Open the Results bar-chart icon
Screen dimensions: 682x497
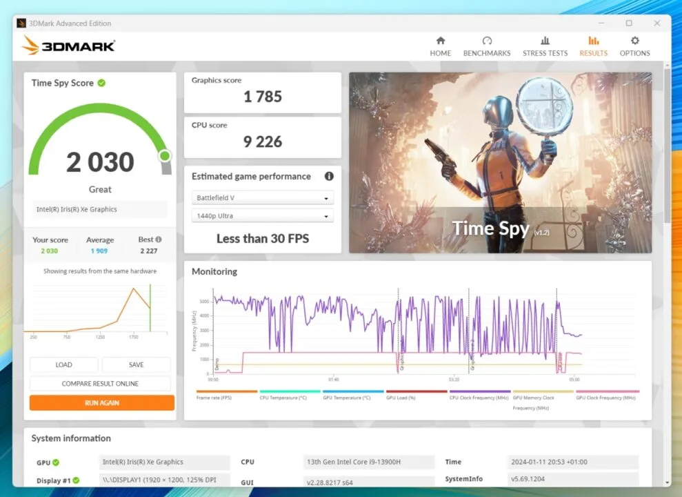click(593, 41)
